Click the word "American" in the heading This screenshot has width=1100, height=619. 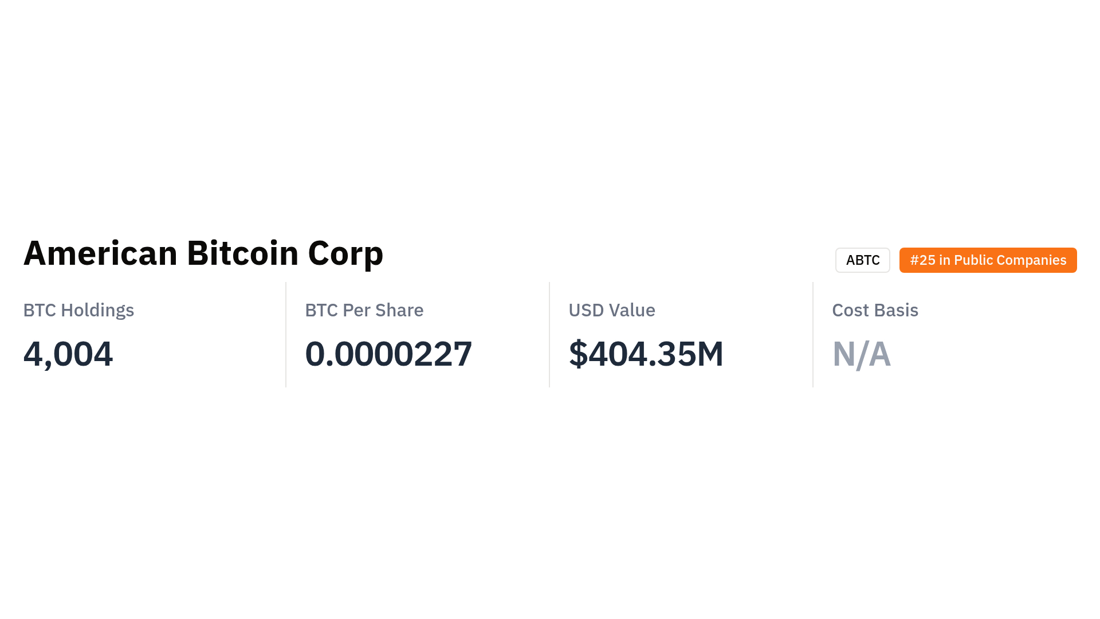pos(100,253)
